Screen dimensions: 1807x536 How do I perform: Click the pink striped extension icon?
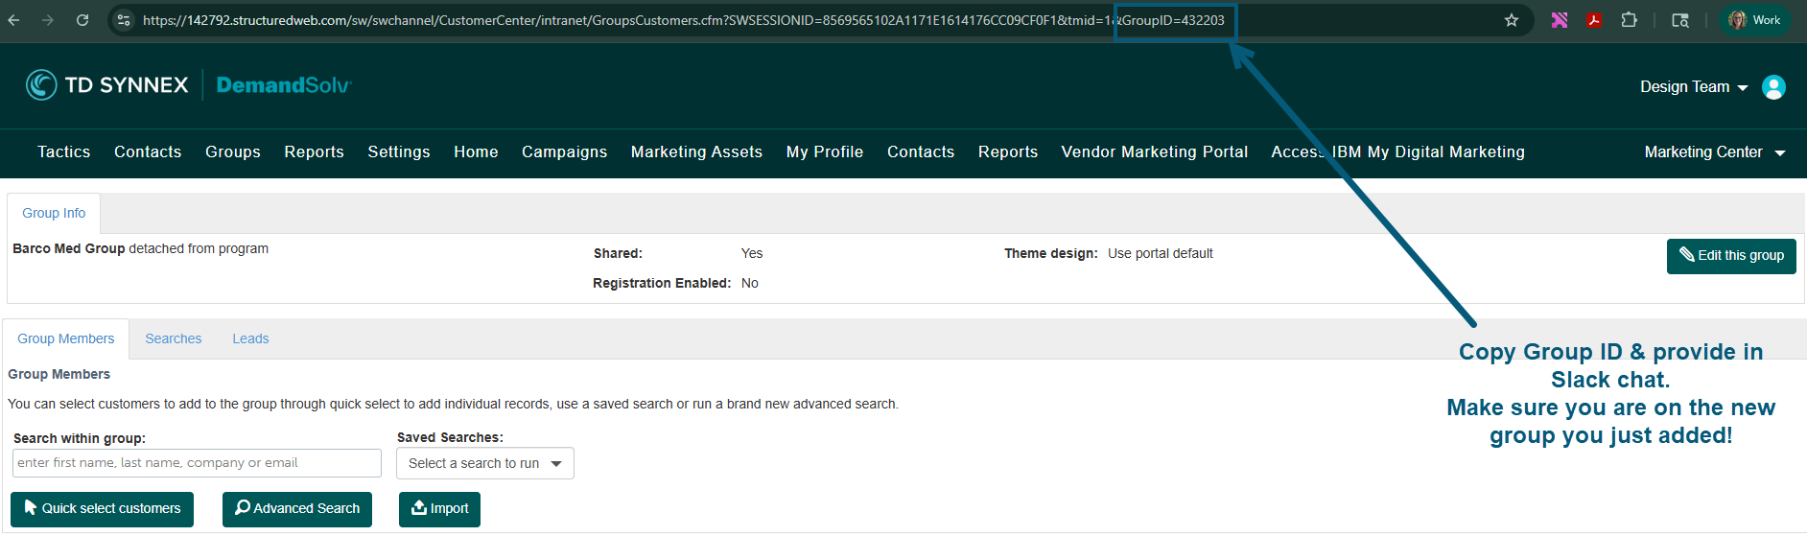1560,20
